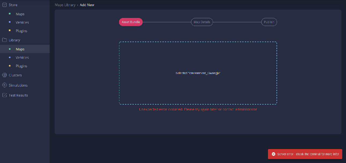Select Plugins under Store
Image resolution: width=346 pixels, height=163 pixels.
coord(21,31)
